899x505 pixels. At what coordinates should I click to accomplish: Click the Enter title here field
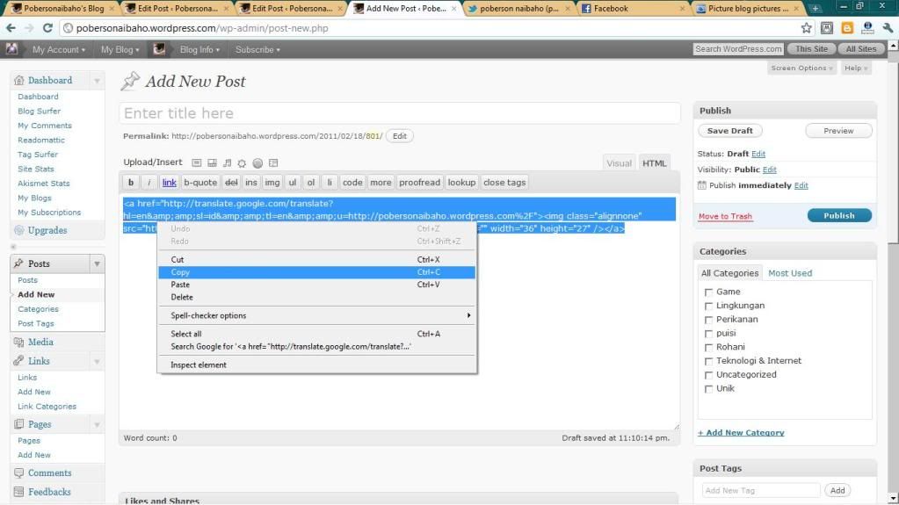(399, 113)
